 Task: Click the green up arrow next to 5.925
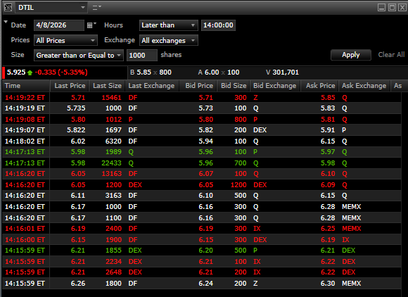[x=30, y=72]
